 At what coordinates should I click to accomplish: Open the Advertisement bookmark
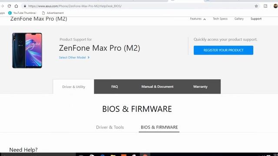pyautogui.click(x=53, y=13)
